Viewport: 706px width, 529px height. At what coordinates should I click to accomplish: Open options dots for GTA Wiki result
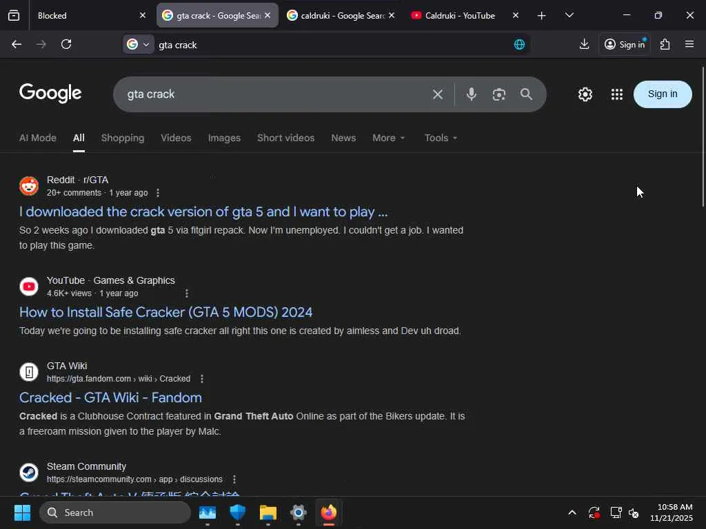pyautogui.click(x=202, y=379)
